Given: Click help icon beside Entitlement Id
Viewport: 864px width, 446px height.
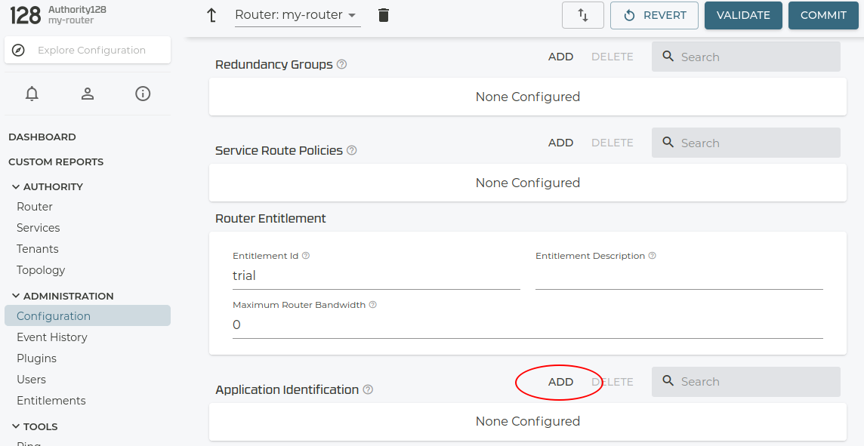Looking at the screenshot, I should click(306, 256).
